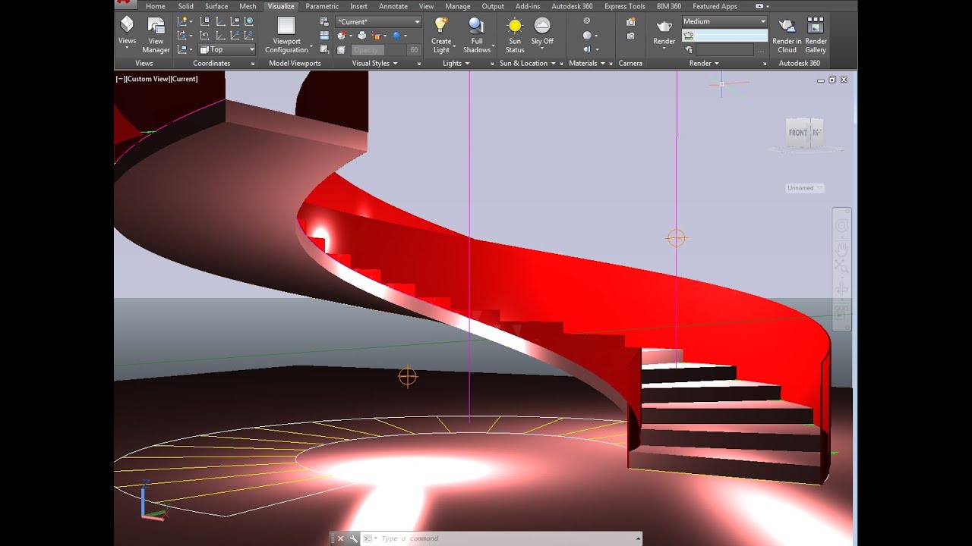This screenshot has height=546, width=972.
Task: Click the [Current] visual style label
Action: (185, 79)
